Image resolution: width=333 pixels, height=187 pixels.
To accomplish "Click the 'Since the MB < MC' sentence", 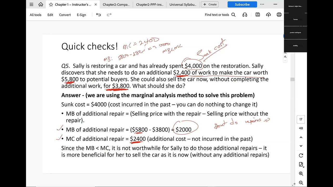I will tap(165, 151).
